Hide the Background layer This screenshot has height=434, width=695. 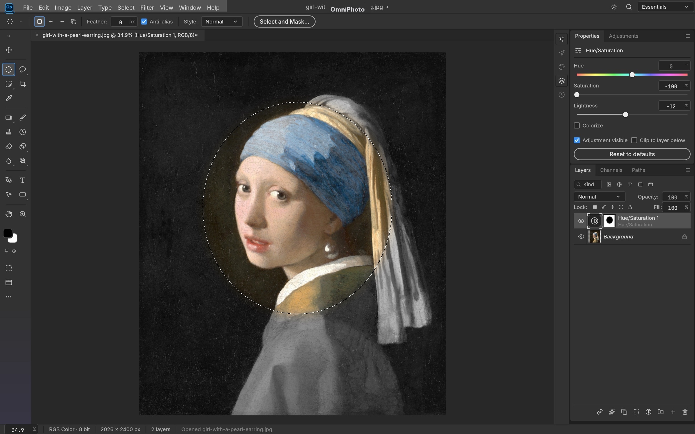tap(581, 237)
